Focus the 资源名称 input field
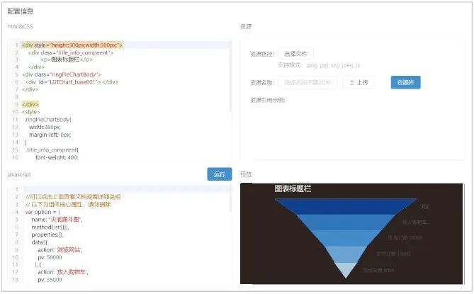 307,82
